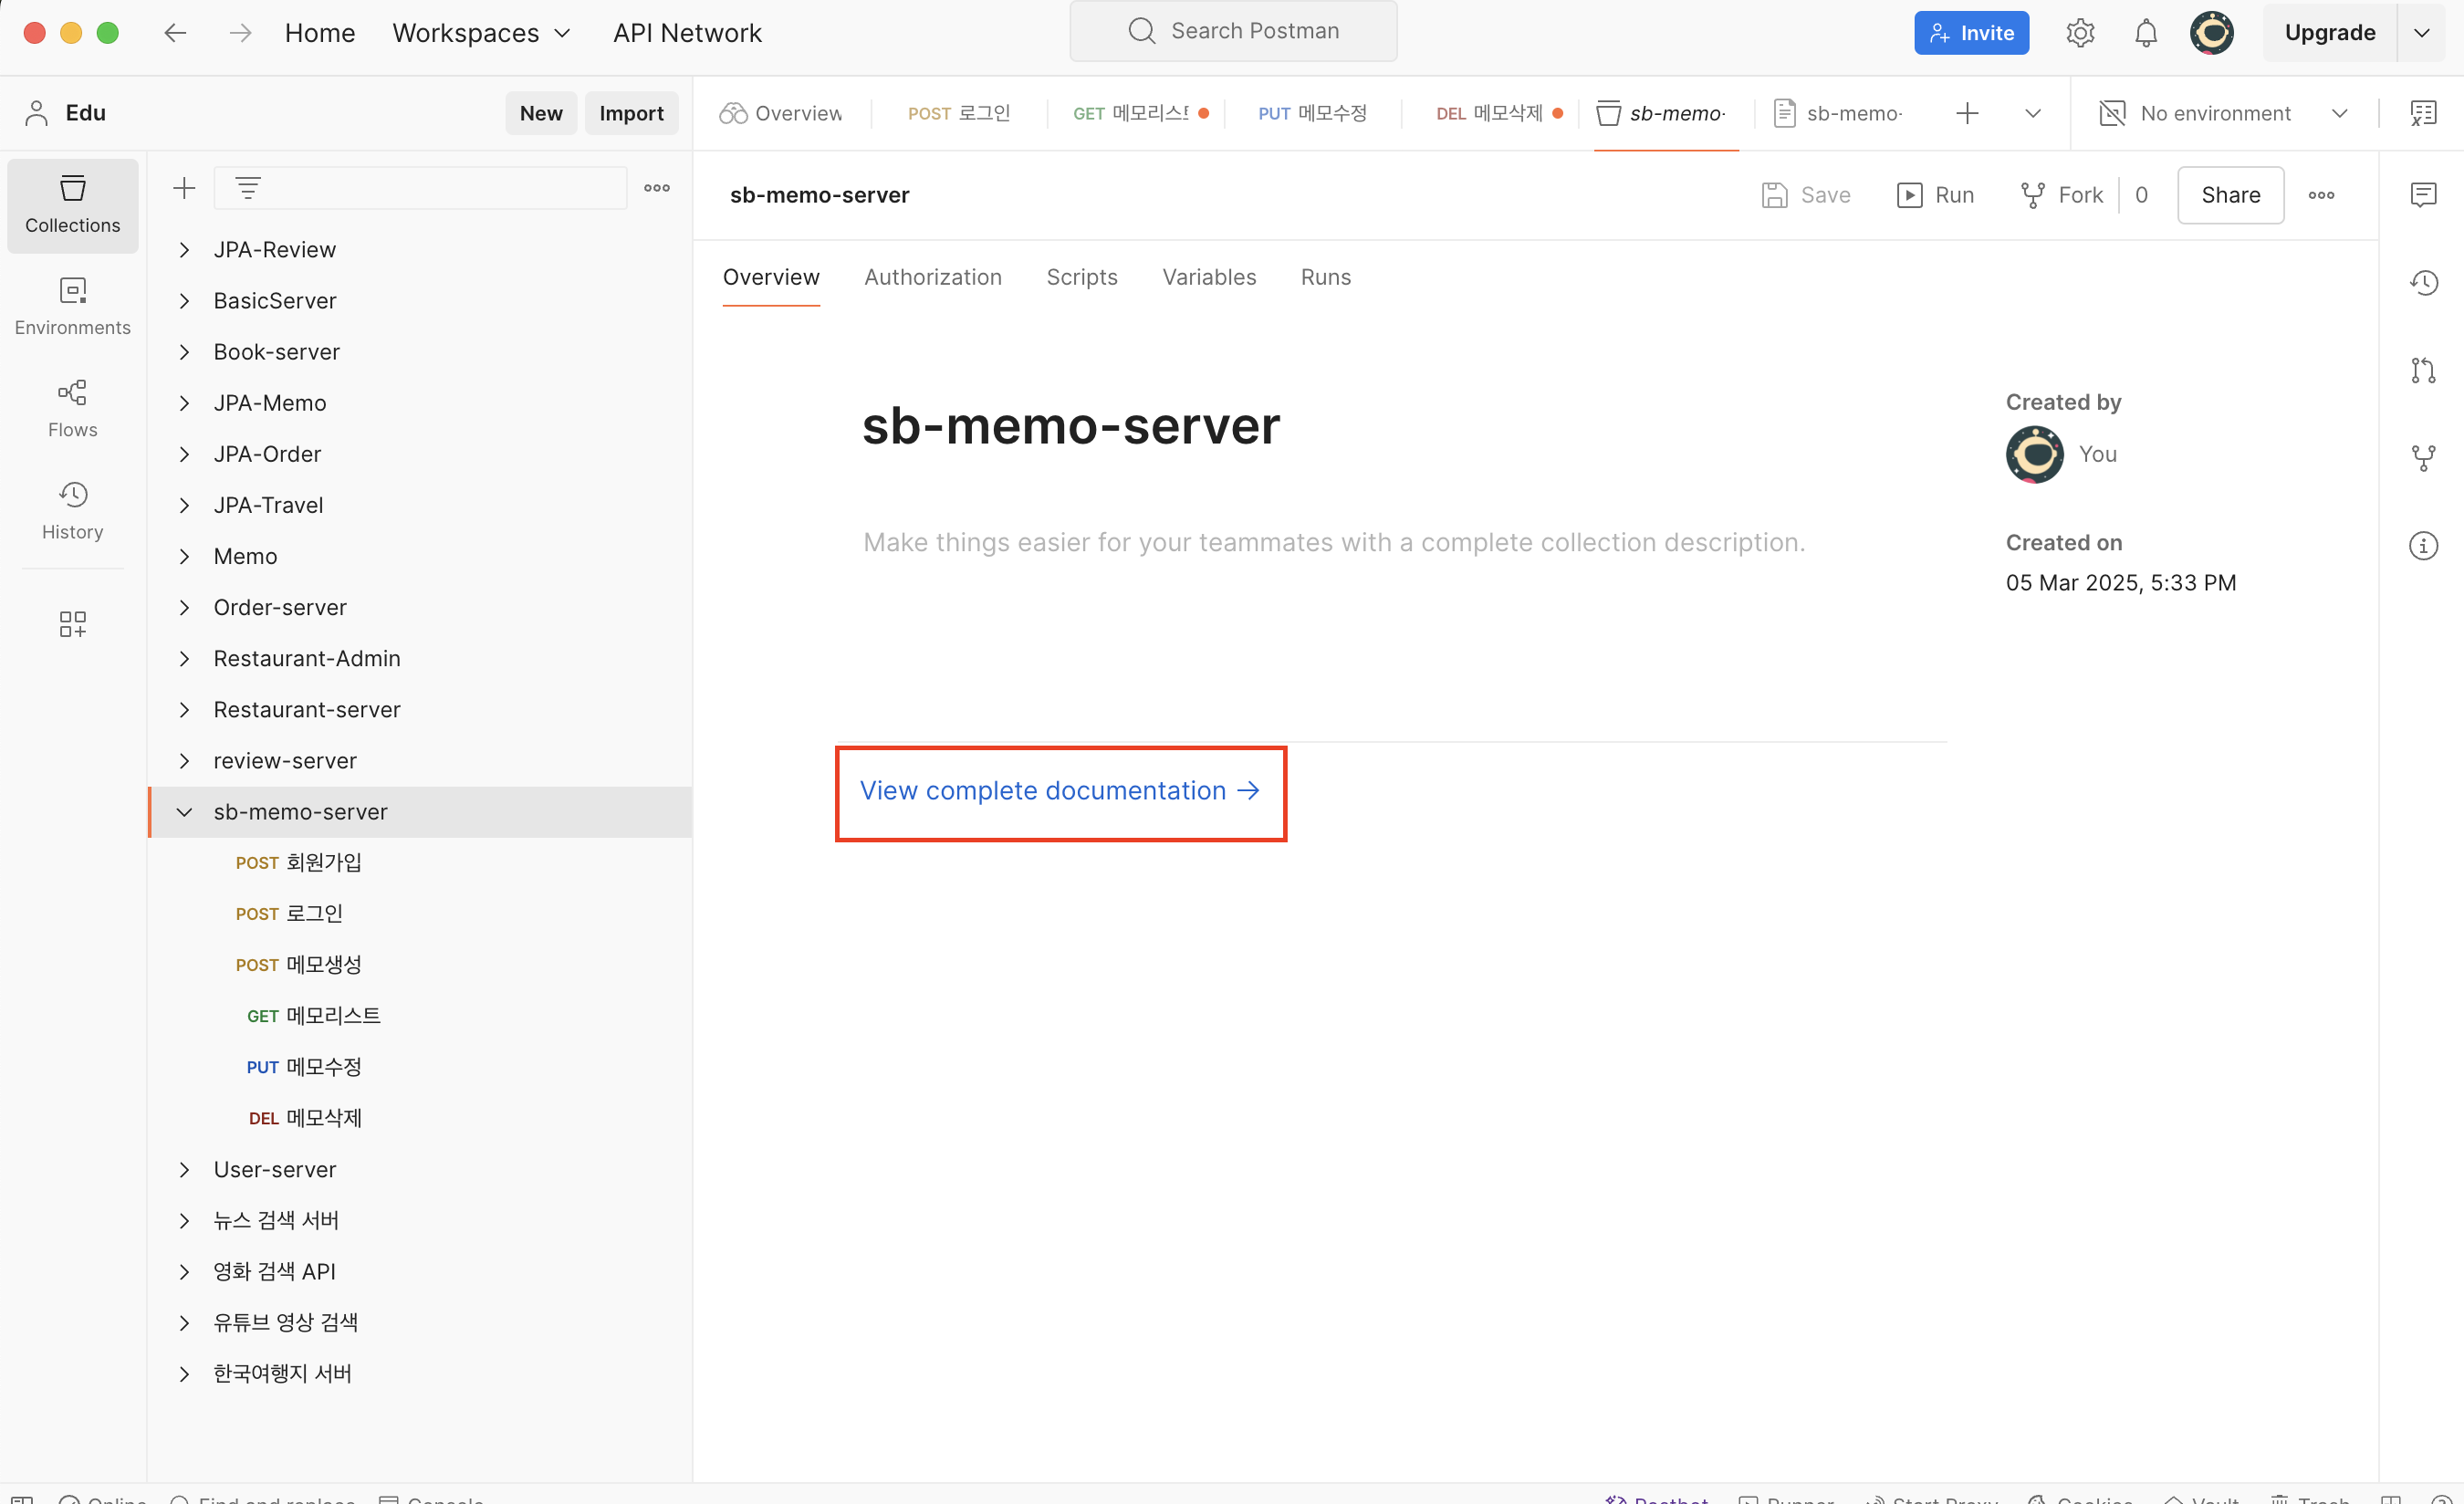Open the Flows sidebar panel

click(72, 408)
